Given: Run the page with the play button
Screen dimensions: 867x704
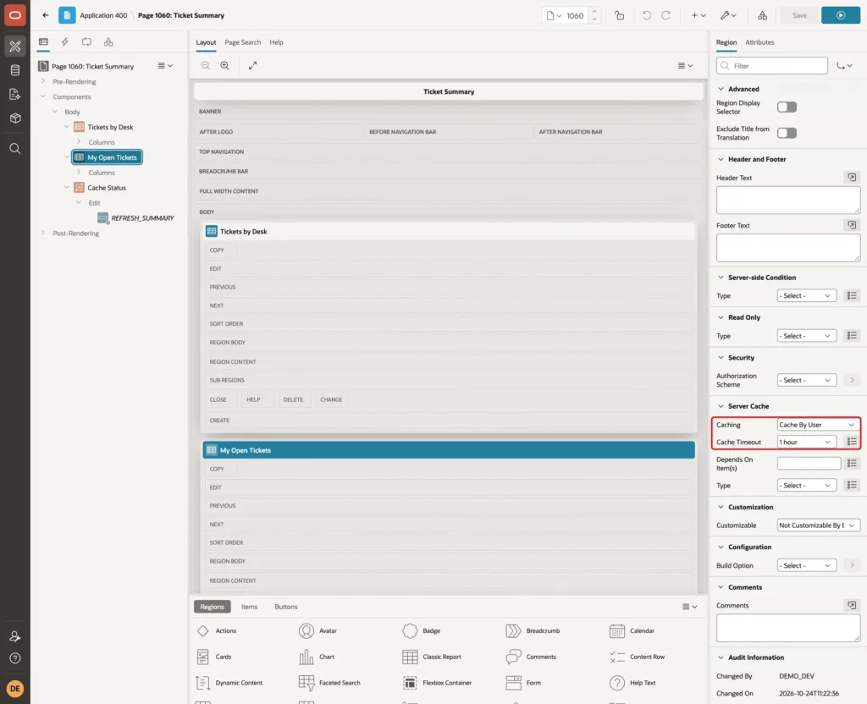Looking at the screenshot, I should pyautogui.click(x=841, y=15).
